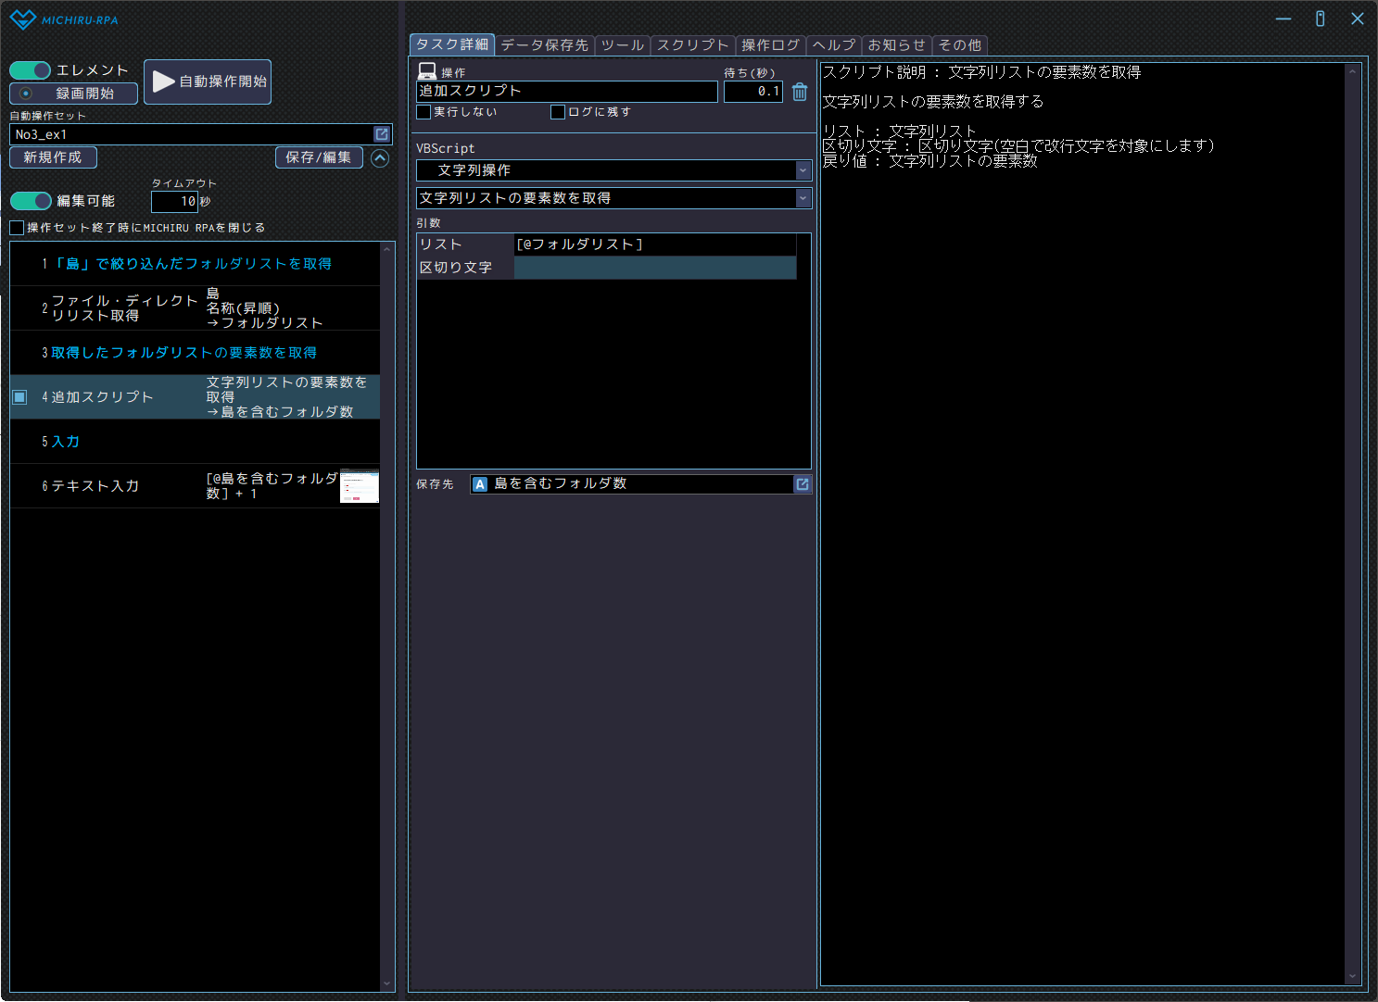Toggle the 編集可能 switch
This screenshot has height=1002, width=1378.
pyautogui.click(x=31, y=201)
